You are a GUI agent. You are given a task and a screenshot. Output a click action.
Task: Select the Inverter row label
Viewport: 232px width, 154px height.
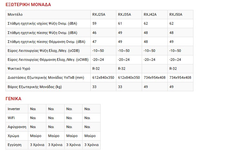coord(14,109)
